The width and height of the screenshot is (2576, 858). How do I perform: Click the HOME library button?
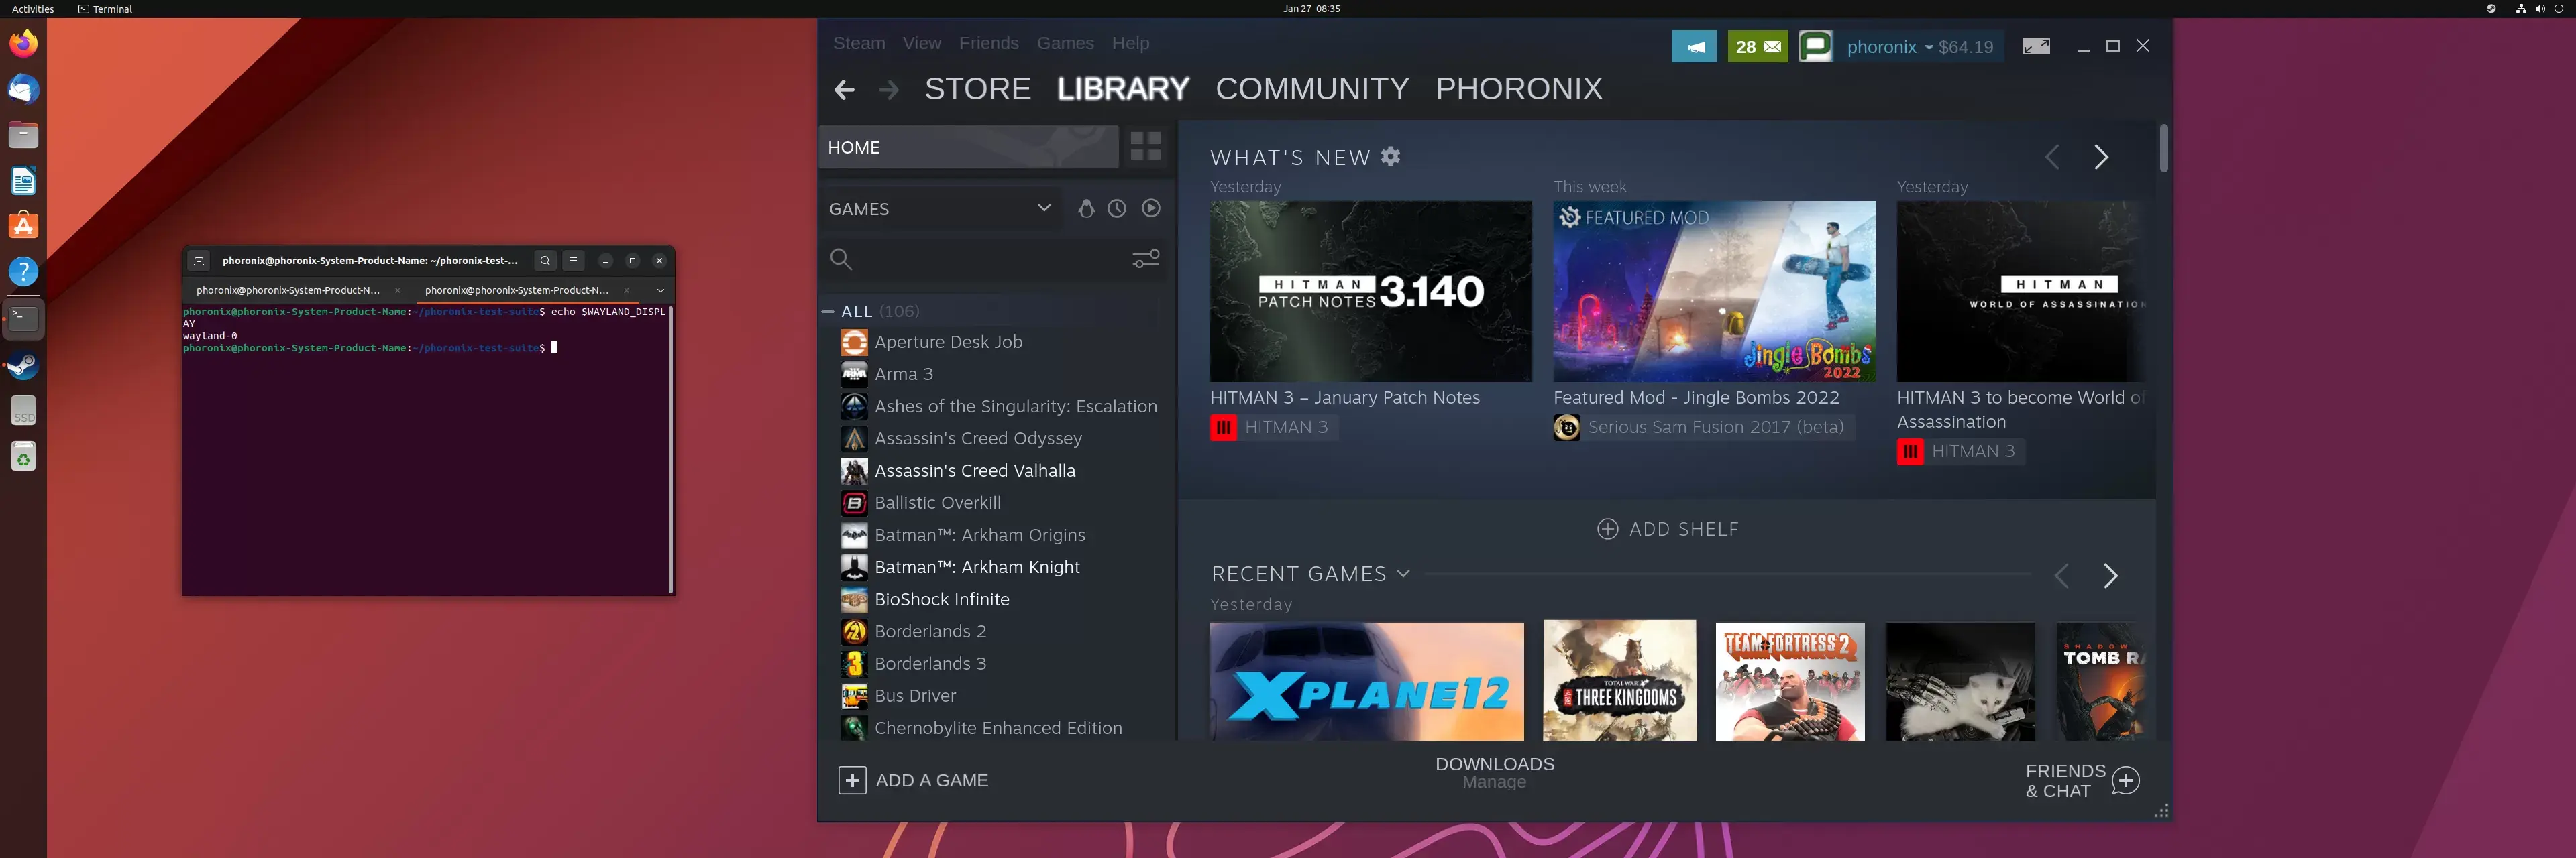(x=968, y=147)
